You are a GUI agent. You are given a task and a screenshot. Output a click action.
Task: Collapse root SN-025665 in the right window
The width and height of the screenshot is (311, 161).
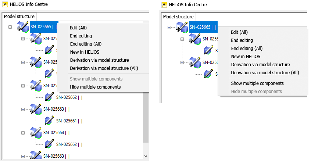(169, 27)
